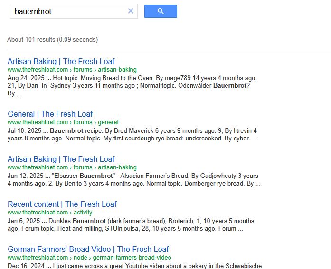Viewport: 331px width, 269px height.
Task: Click the blue magnifier search button
Action: coord(161,11)
